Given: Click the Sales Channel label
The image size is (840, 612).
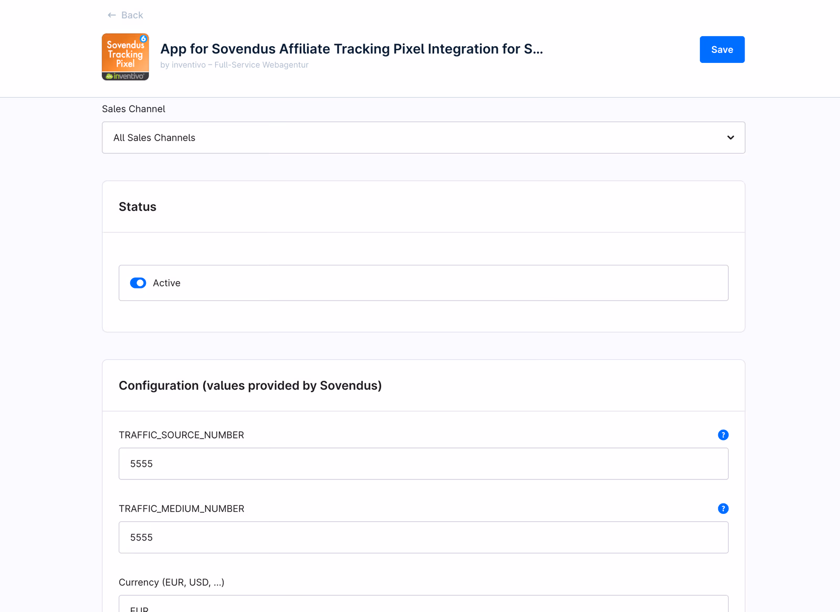Looking at the screenshot, I should tap(133, 109).
